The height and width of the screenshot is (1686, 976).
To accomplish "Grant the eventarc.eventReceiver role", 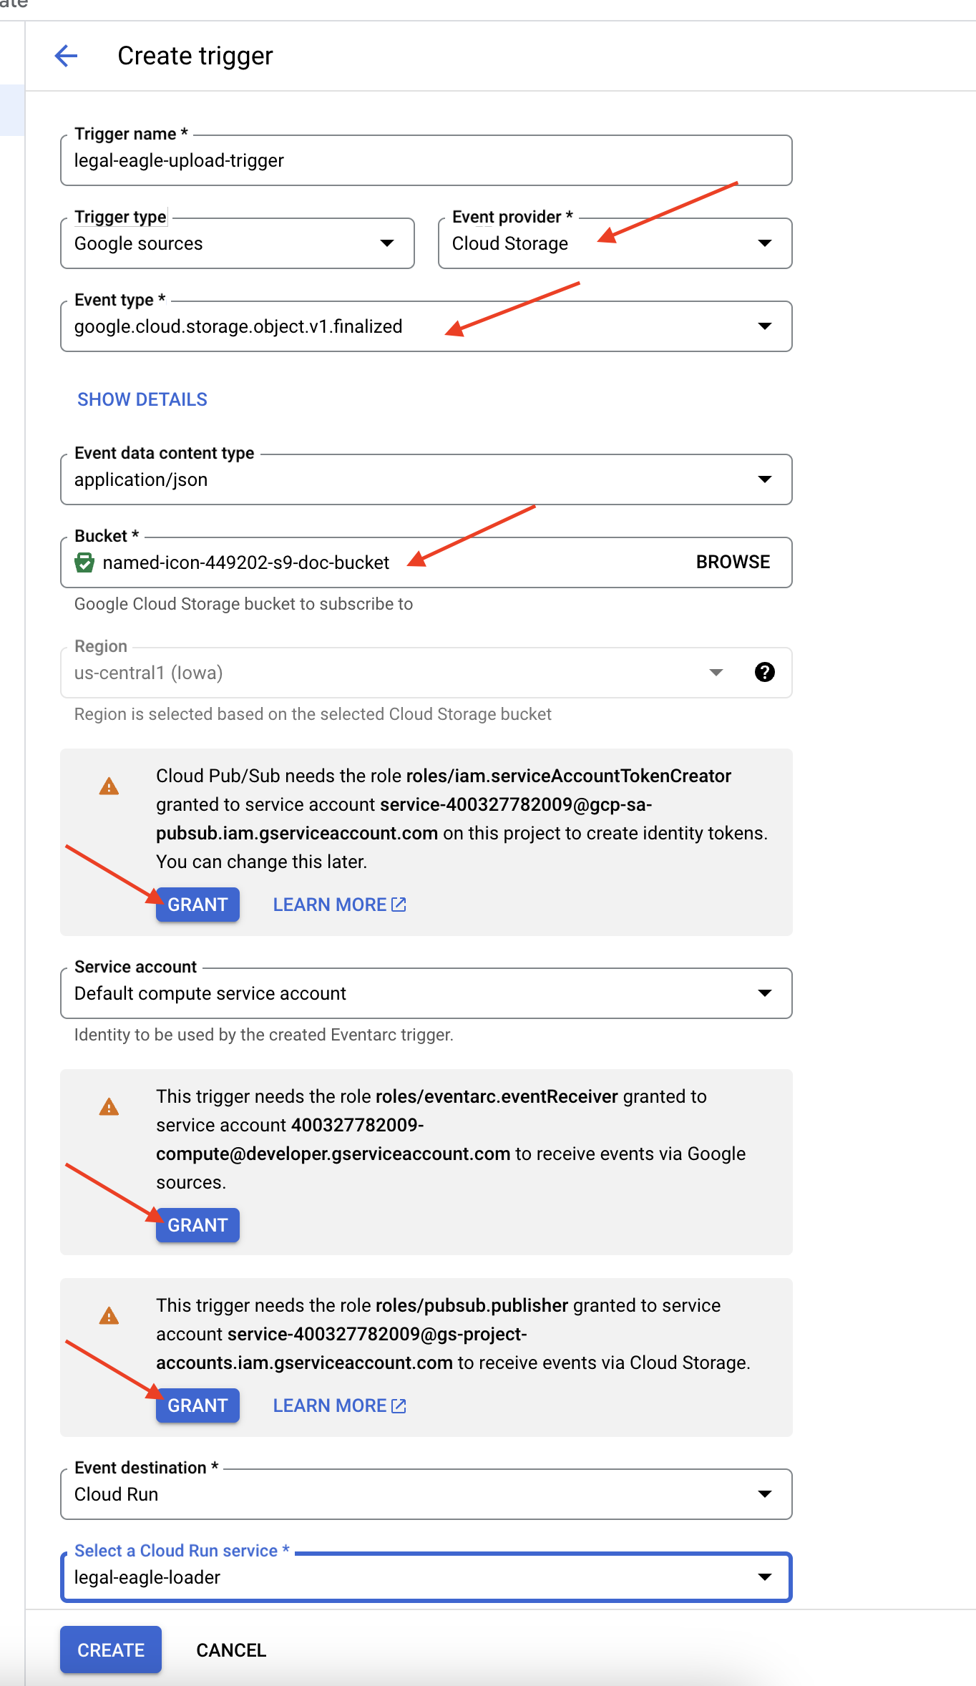I will [197, 1225].
